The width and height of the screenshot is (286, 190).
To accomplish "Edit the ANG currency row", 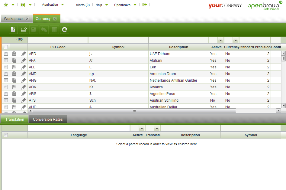I will tap(23, 80).
